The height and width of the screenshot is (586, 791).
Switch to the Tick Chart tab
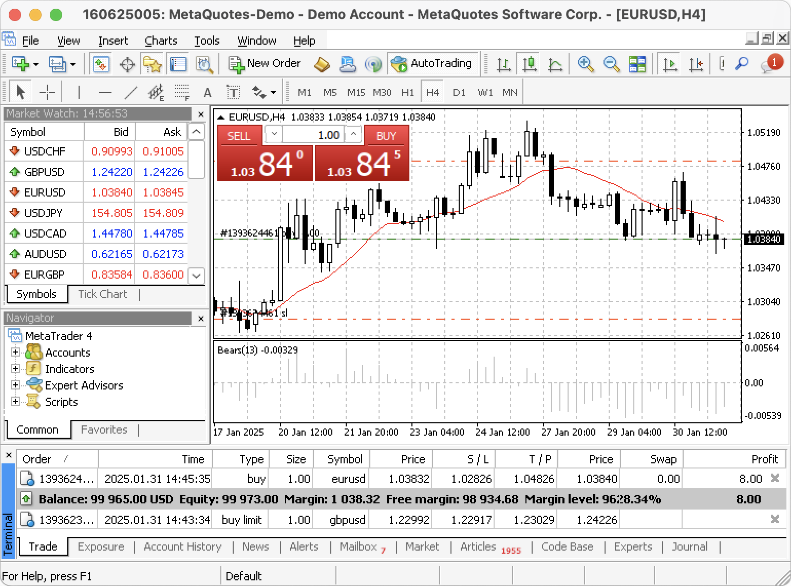click(103, 294)
